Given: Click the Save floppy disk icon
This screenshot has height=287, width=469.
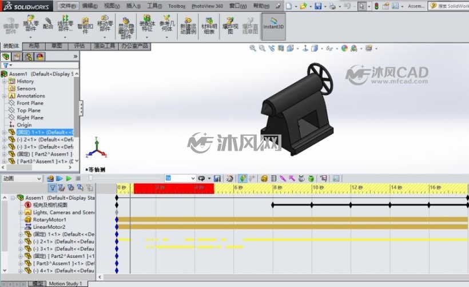Looking at the screenshot, I should [318, 6].
